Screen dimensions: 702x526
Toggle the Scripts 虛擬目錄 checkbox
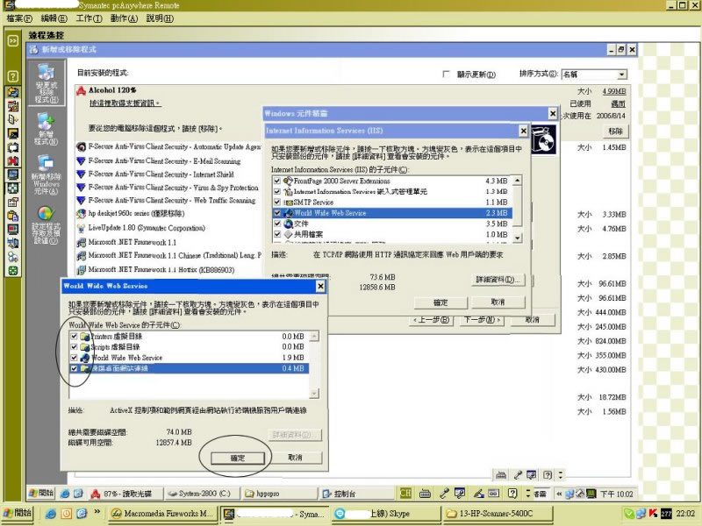[x=74, y=347]
